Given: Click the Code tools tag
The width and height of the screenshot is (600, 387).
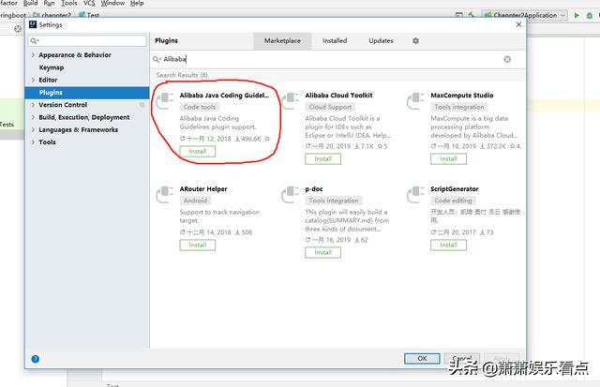Looking at the screenshot, I should pos(200,107).
